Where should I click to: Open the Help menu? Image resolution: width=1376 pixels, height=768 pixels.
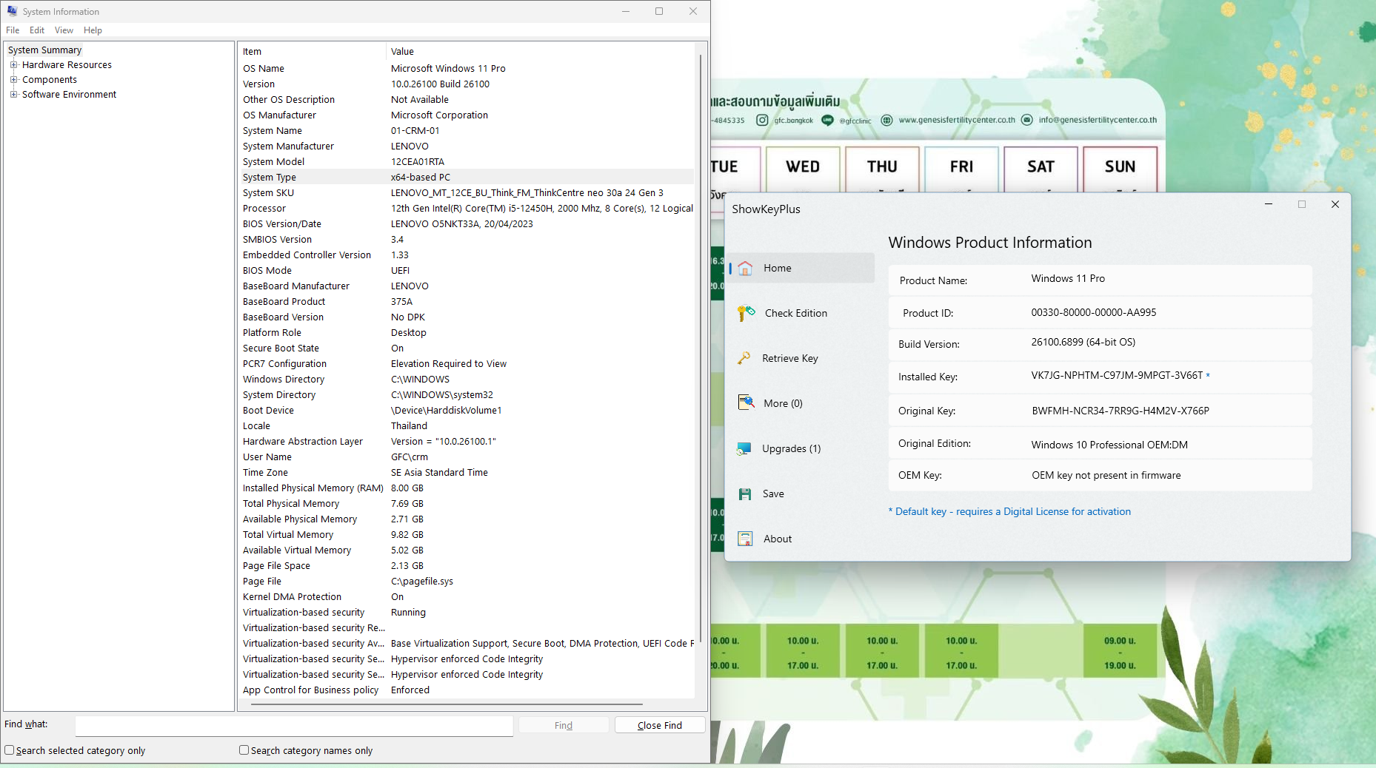(93, 30)
